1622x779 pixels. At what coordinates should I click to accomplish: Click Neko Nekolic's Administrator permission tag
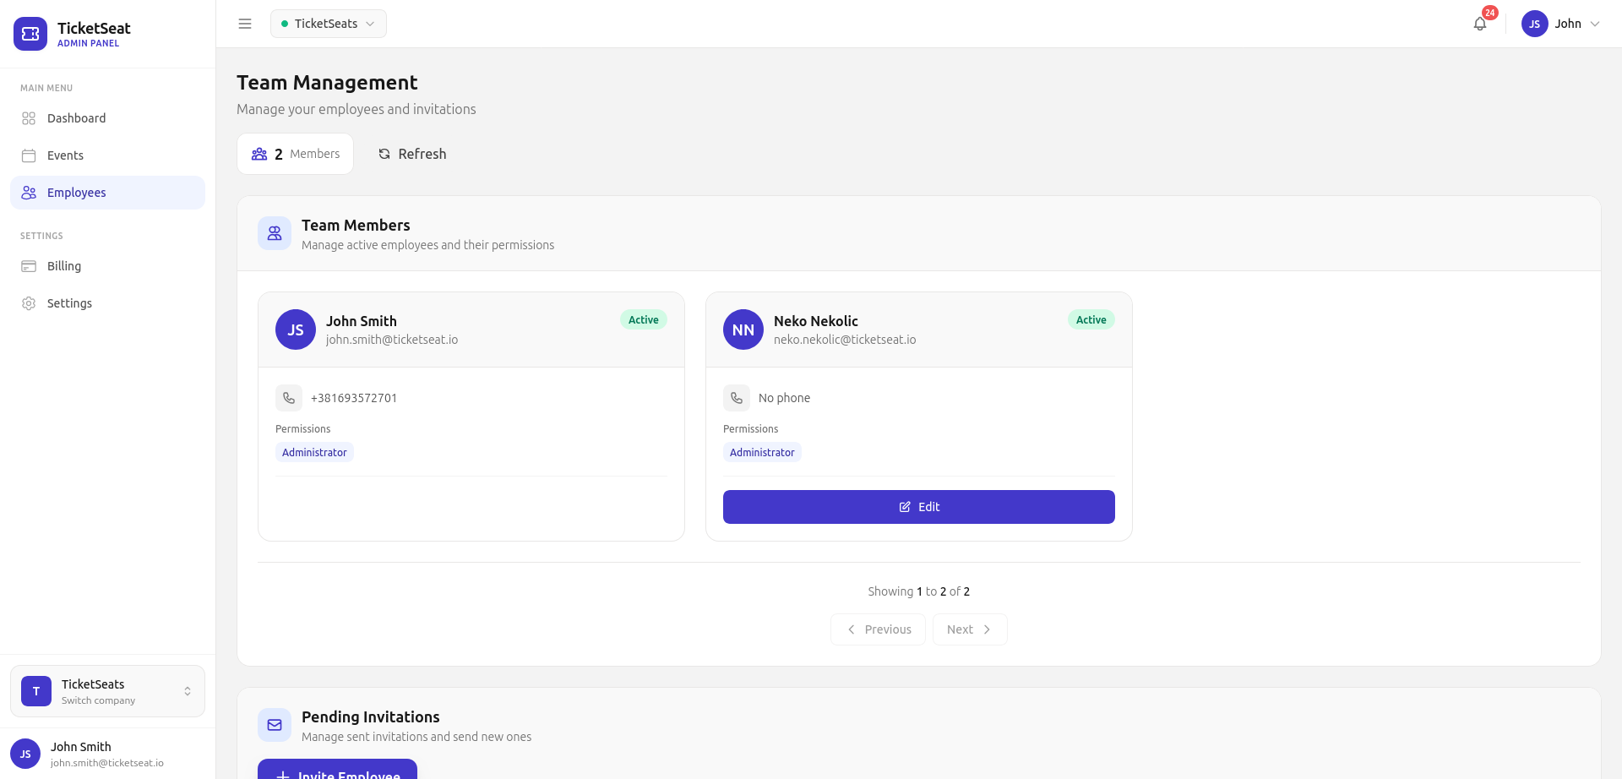[x=762, y=452]
